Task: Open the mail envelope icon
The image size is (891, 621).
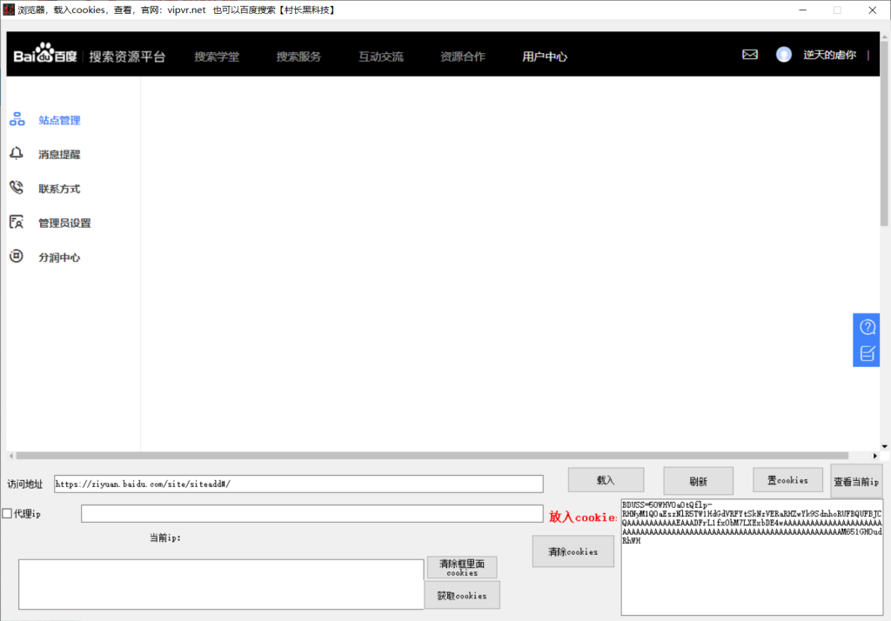Action: pos(749,55)
